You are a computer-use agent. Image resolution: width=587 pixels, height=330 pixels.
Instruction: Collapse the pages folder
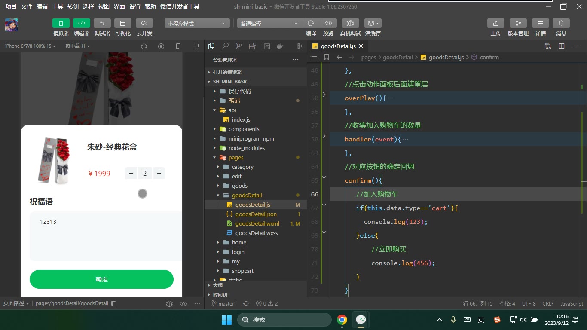[256, 157]
